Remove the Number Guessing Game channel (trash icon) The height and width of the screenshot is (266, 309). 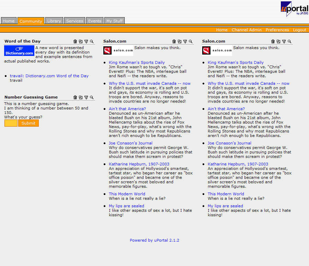pos(75,97)
